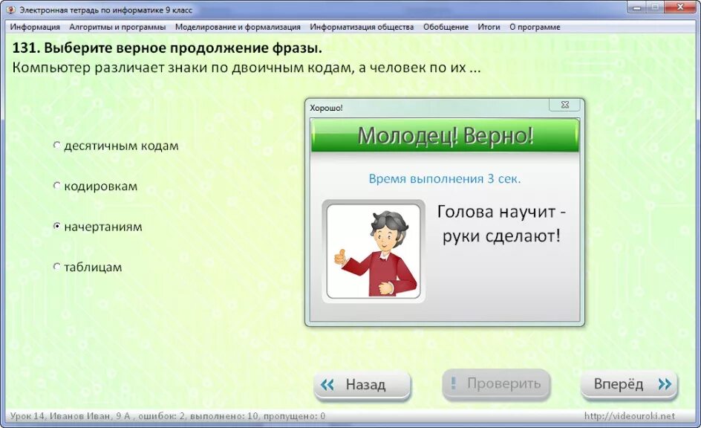
Task: Open the Алгоритмы и программы menu
Action: [x=117, y=27]
